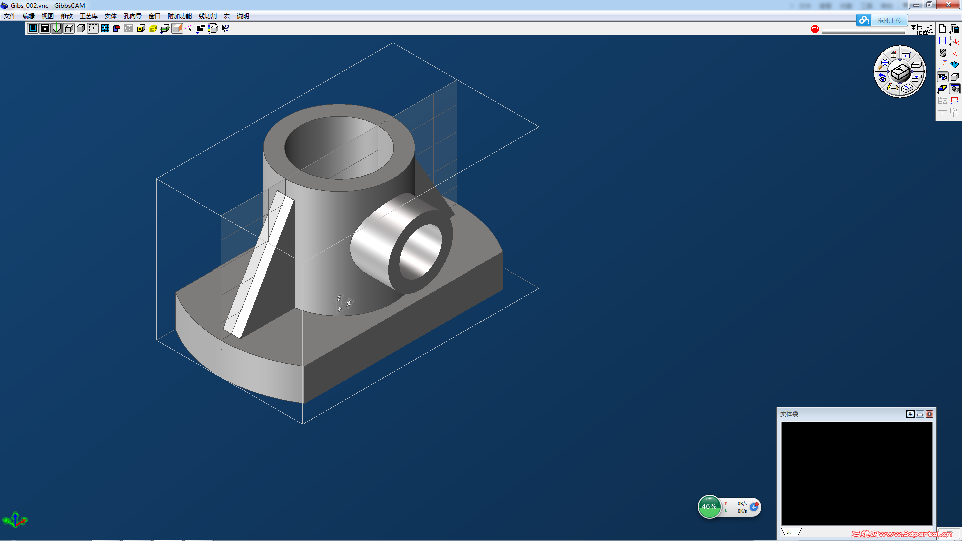This screenshot has width=962, height=541.
Task: Select the top view box on view wheel
Action: (906, 54)
